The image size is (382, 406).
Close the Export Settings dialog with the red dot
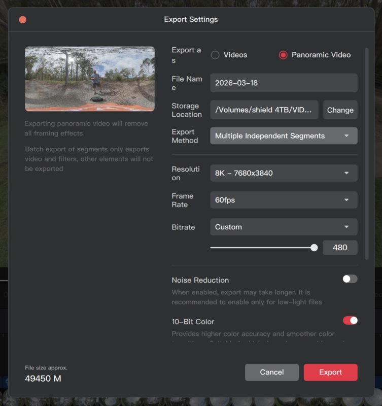click(22, 20)
